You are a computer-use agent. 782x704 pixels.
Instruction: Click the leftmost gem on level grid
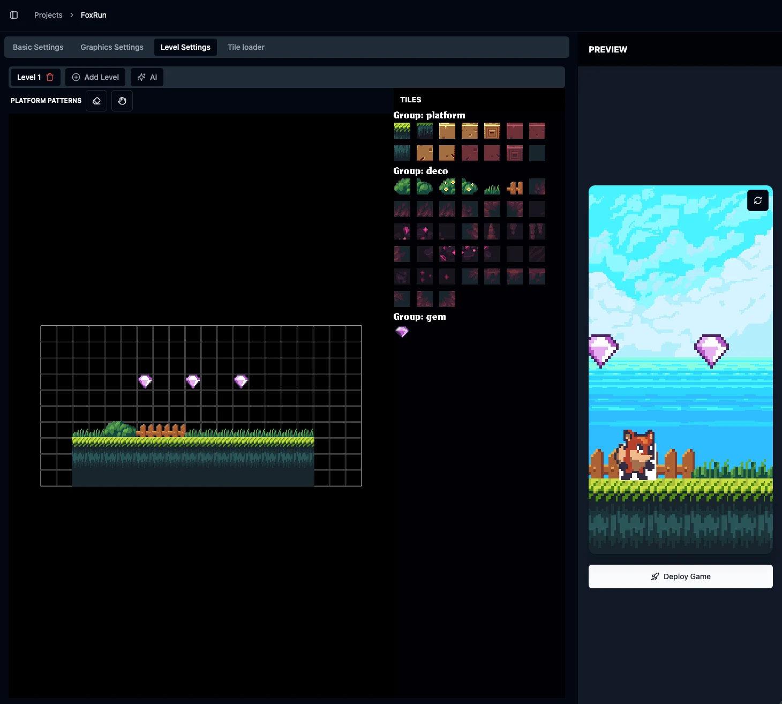[x=145, y=381]
